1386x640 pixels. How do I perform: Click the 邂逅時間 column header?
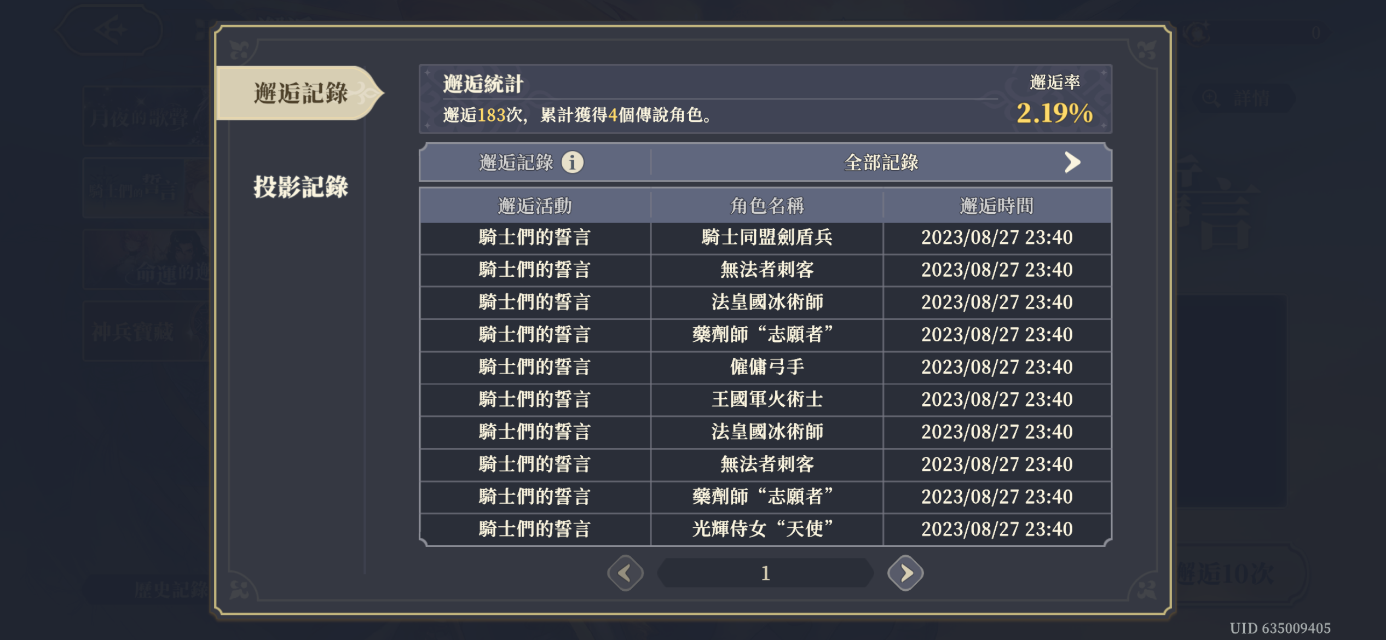(997, 206)
